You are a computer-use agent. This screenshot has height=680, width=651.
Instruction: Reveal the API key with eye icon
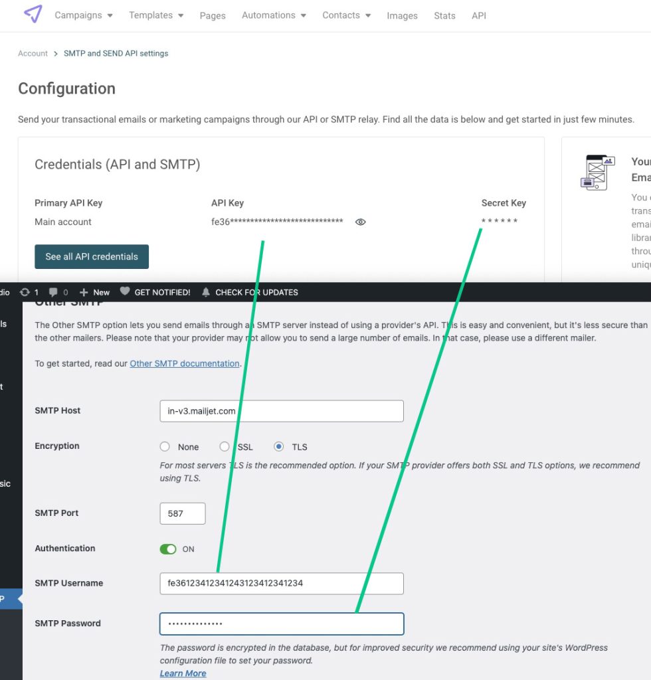360,222
